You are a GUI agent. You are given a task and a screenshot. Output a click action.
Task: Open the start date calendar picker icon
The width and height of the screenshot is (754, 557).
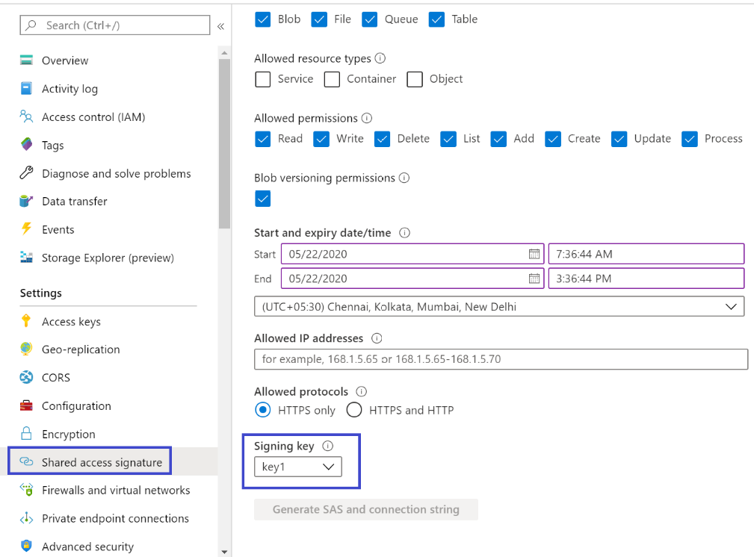[x=534, y=254]
